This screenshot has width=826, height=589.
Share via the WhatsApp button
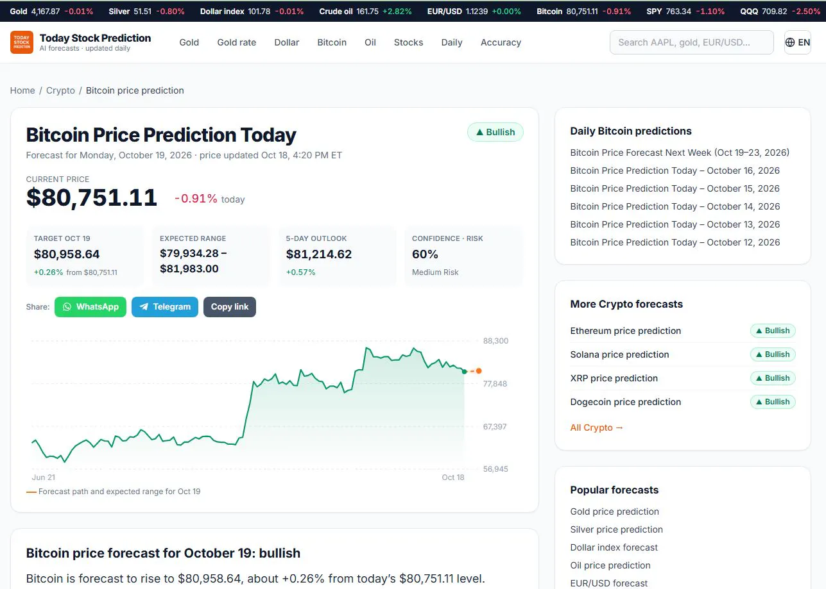coord(90,307)
